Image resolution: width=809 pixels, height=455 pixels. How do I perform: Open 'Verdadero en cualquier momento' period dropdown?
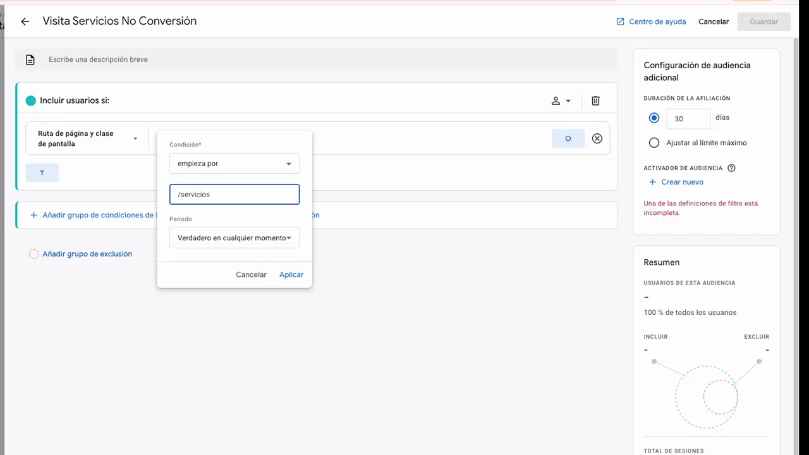(234, 238)
